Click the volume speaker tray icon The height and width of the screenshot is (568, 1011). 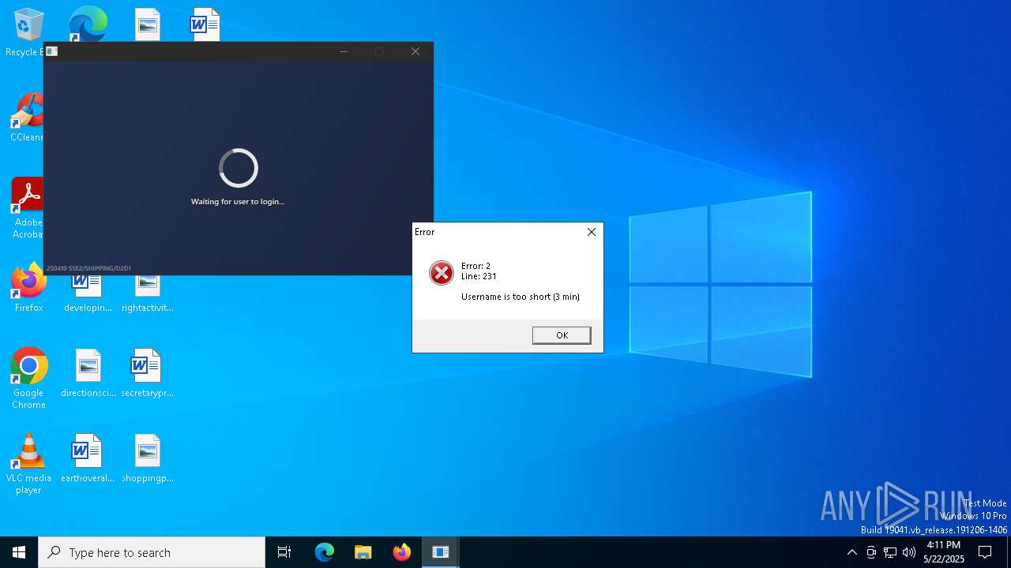coord(909,552)
